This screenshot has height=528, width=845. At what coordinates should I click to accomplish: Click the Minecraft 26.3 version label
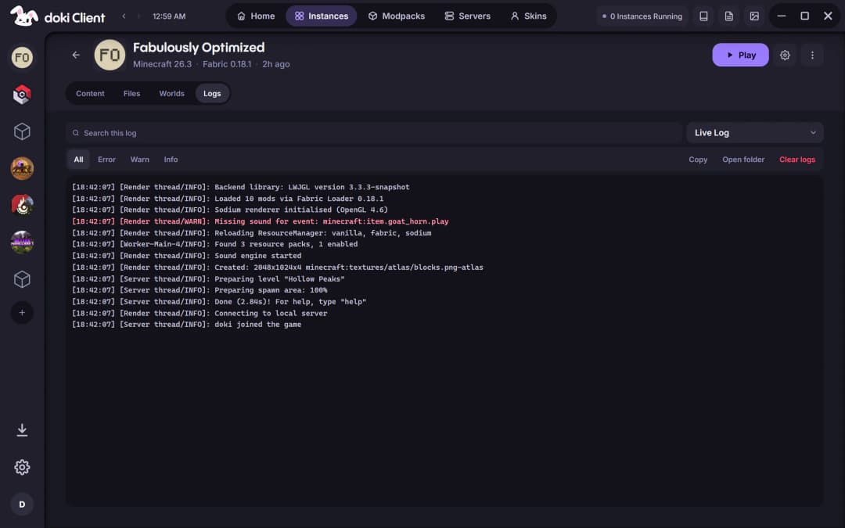coord(162,64)
